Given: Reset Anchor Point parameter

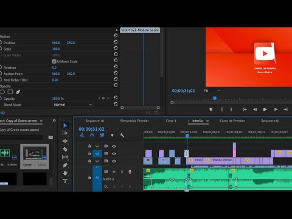Looking at the screenshot, I should click(116, 73).
